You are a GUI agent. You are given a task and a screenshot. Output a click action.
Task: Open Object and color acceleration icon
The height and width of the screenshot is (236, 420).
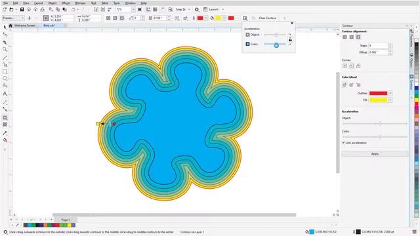click(x=245, y=18)
